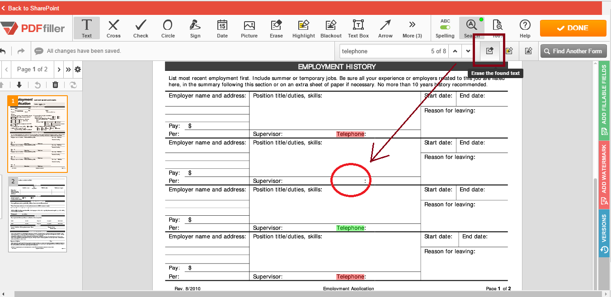Image resolution: width=611 pixels, height=297 pixels.
Task: Click the comment bubble icon
Action: pyautogui.click(x=39, y=51)
